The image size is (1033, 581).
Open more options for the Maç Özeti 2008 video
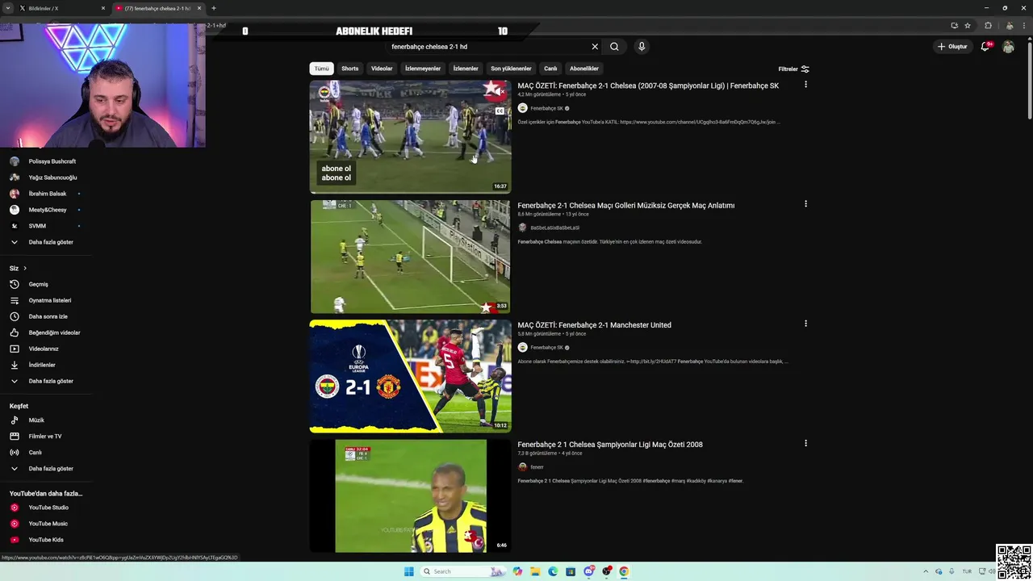tap(805, 443)
